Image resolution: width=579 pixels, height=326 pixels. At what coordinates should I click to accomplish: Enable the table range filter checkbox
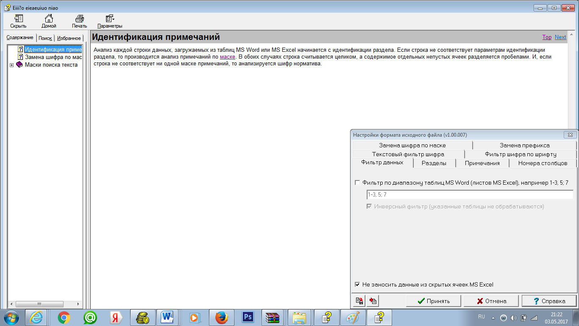357,183
